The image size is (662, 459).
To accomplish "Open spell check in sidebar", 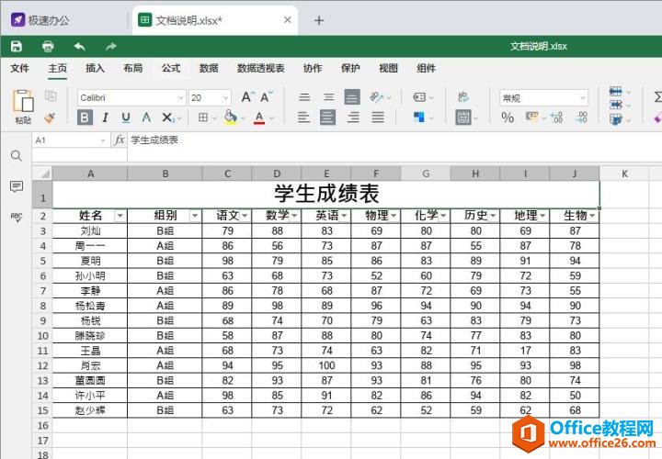I will coord(17,217).
